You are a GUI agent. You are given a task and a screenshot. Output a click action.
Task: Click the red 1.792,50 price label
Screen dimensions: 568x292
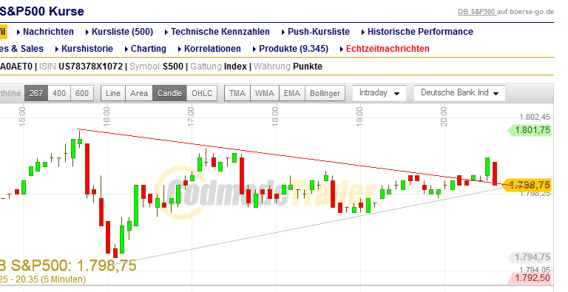pos(530,279)
